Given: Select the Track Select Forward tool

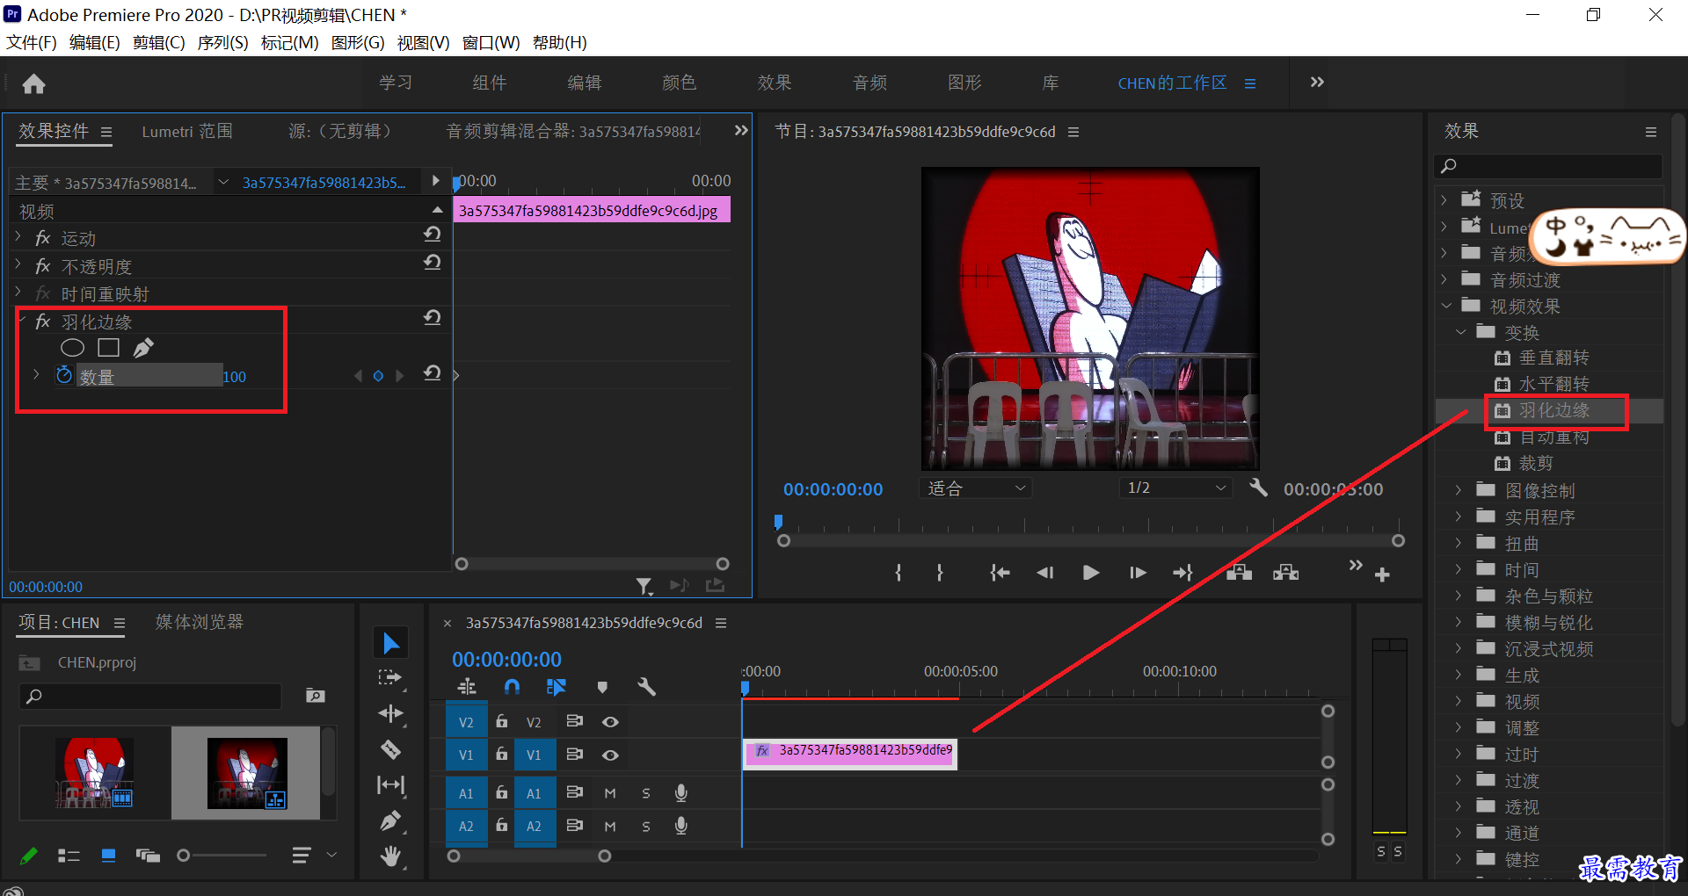Looking at the screenshot, I should [x=391, y=678].
